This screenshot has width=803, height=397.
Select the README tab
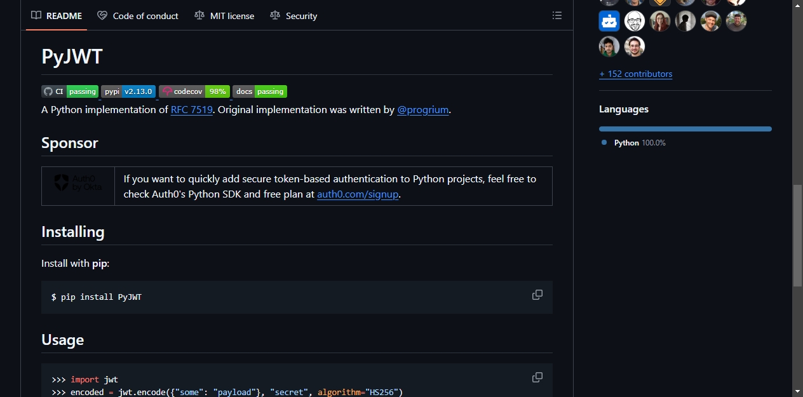tap(57, 16)
